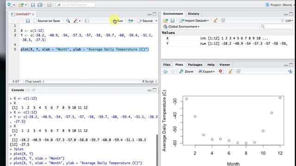Viewport: 296px width, 166px height.
Task: Click the Source button
Action: pos(145,21)
